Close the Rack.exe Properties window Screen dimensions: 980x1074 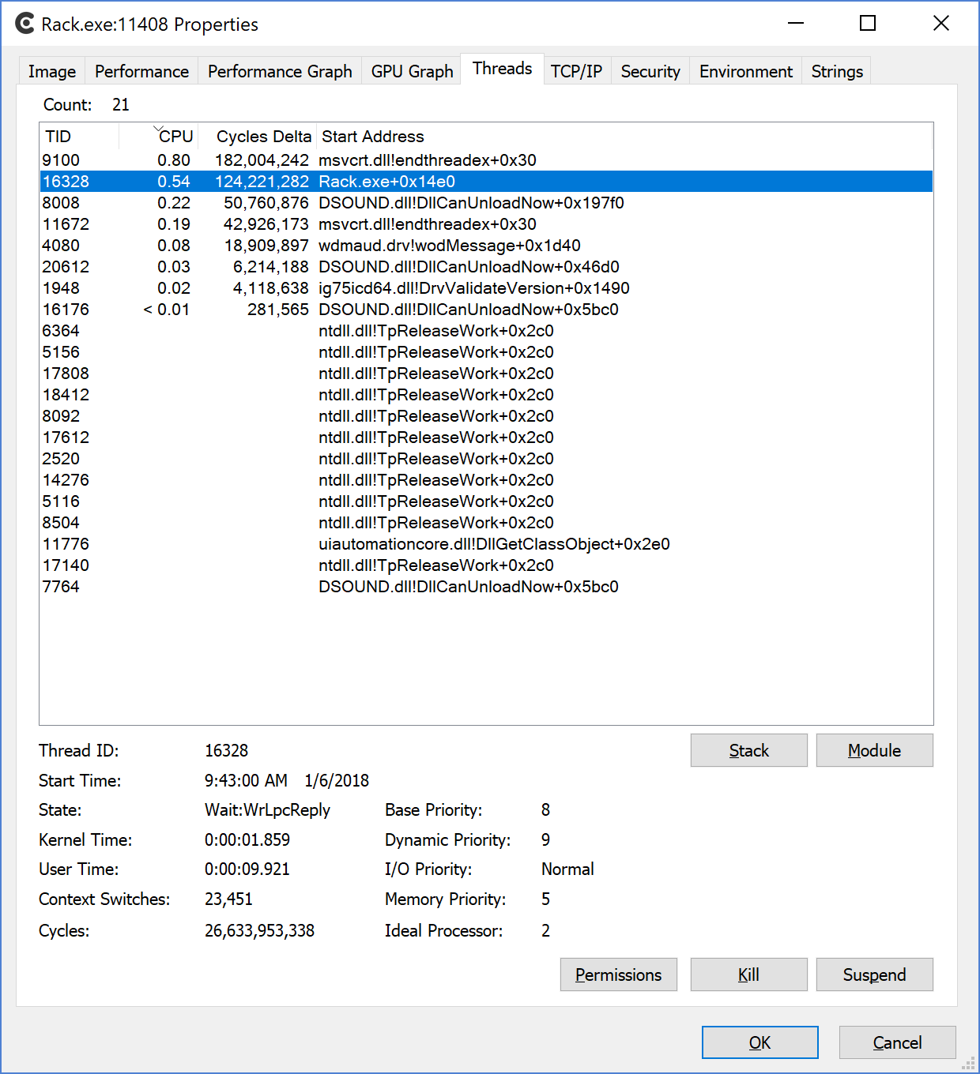coord(940,24)
